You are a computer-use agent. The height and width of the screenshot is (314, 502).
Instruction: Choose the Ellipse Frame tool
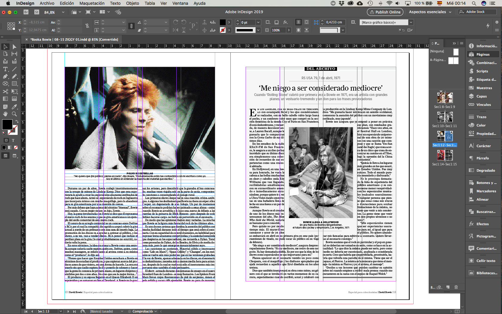point(5,84)
